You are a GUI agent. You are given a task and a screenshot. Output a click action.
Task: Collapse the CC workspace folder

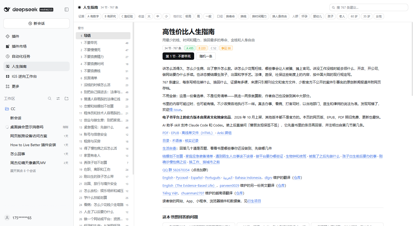coord(37,109)
